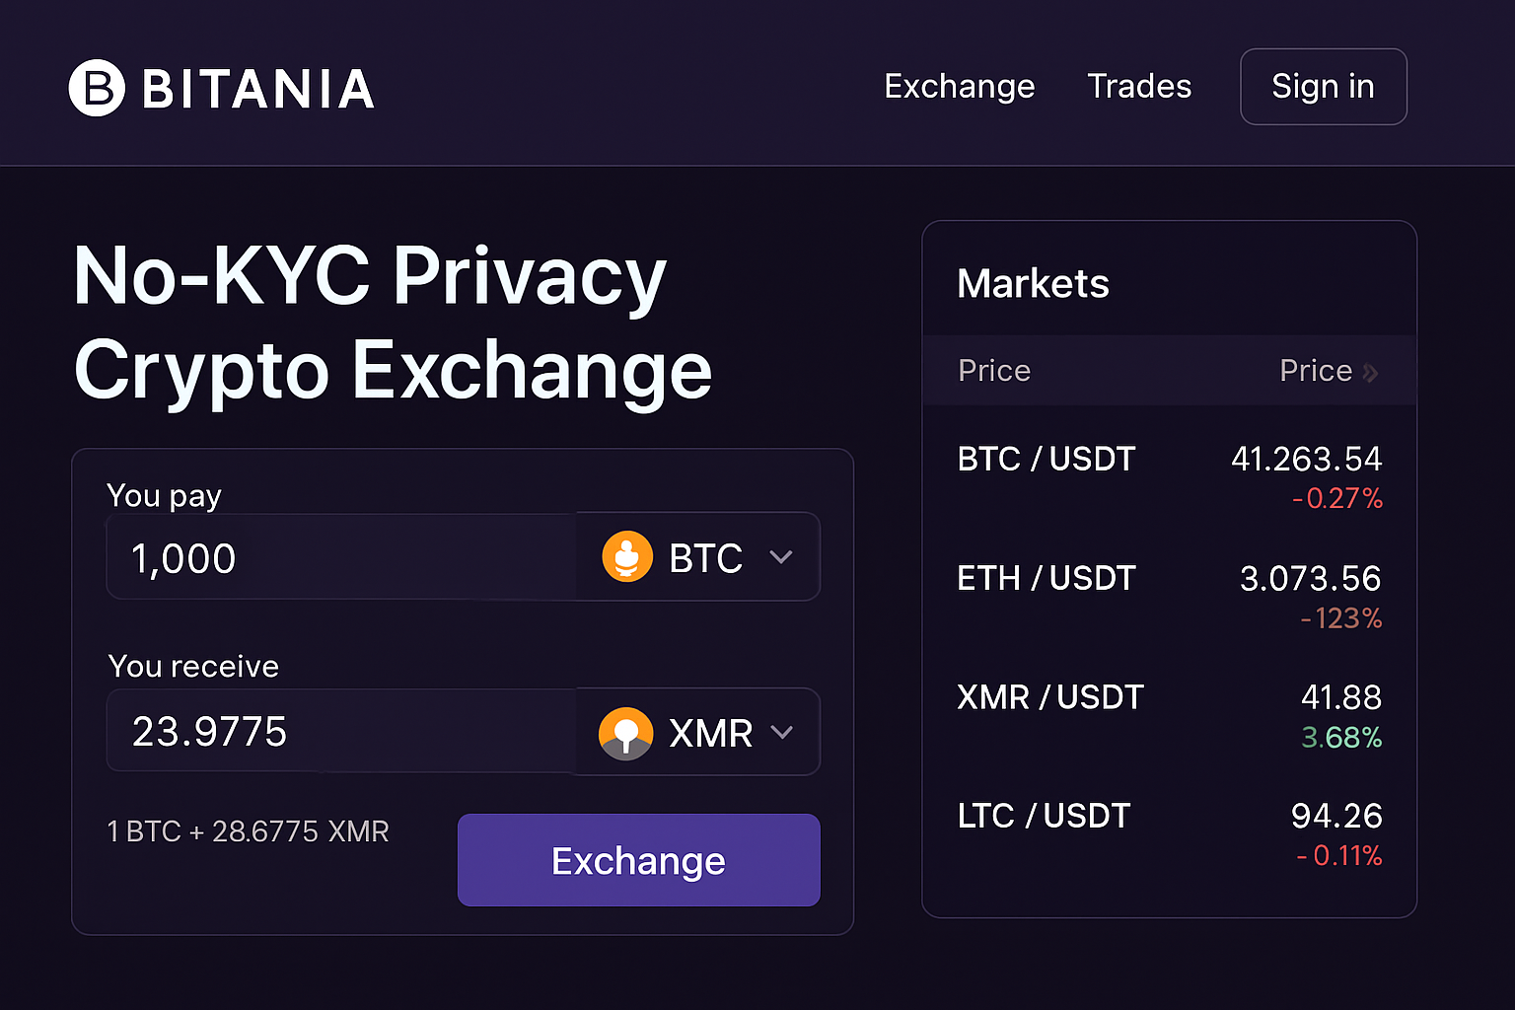
Task: Click the 1 BTC + 28.6775 XMR rate text
Action: pyautogui.click(x=248, y=831)
